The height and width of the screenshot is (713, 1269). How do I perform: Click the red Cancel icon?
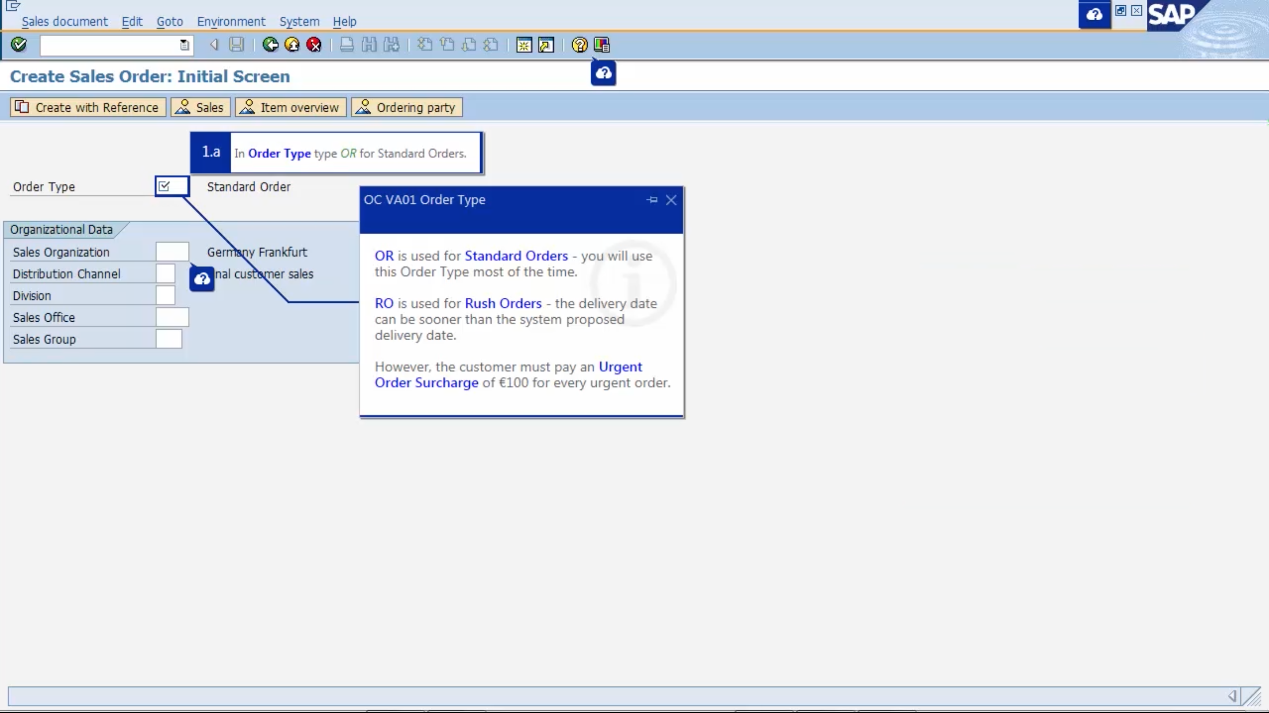pos(314,45)
